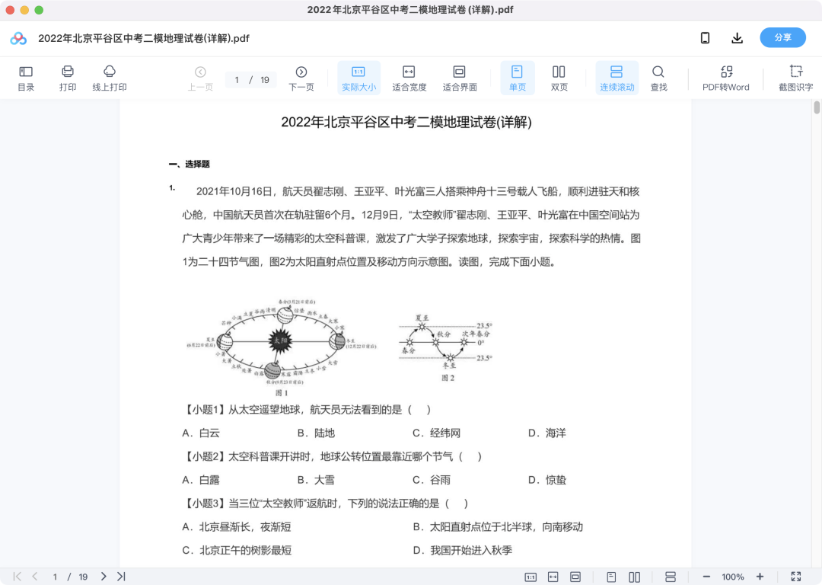
Task: Click answer option D. 惊蛰
Action: coord(547,480)
